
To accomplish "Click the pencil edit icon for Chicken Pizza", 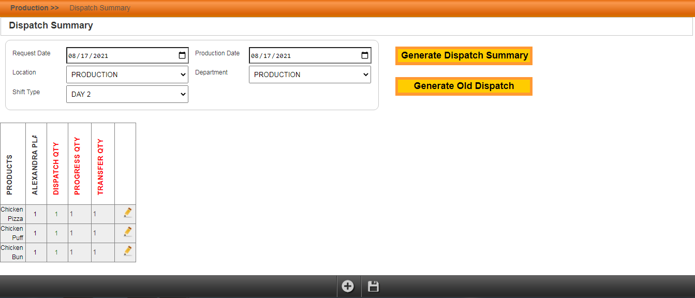I will click(127, 213).
